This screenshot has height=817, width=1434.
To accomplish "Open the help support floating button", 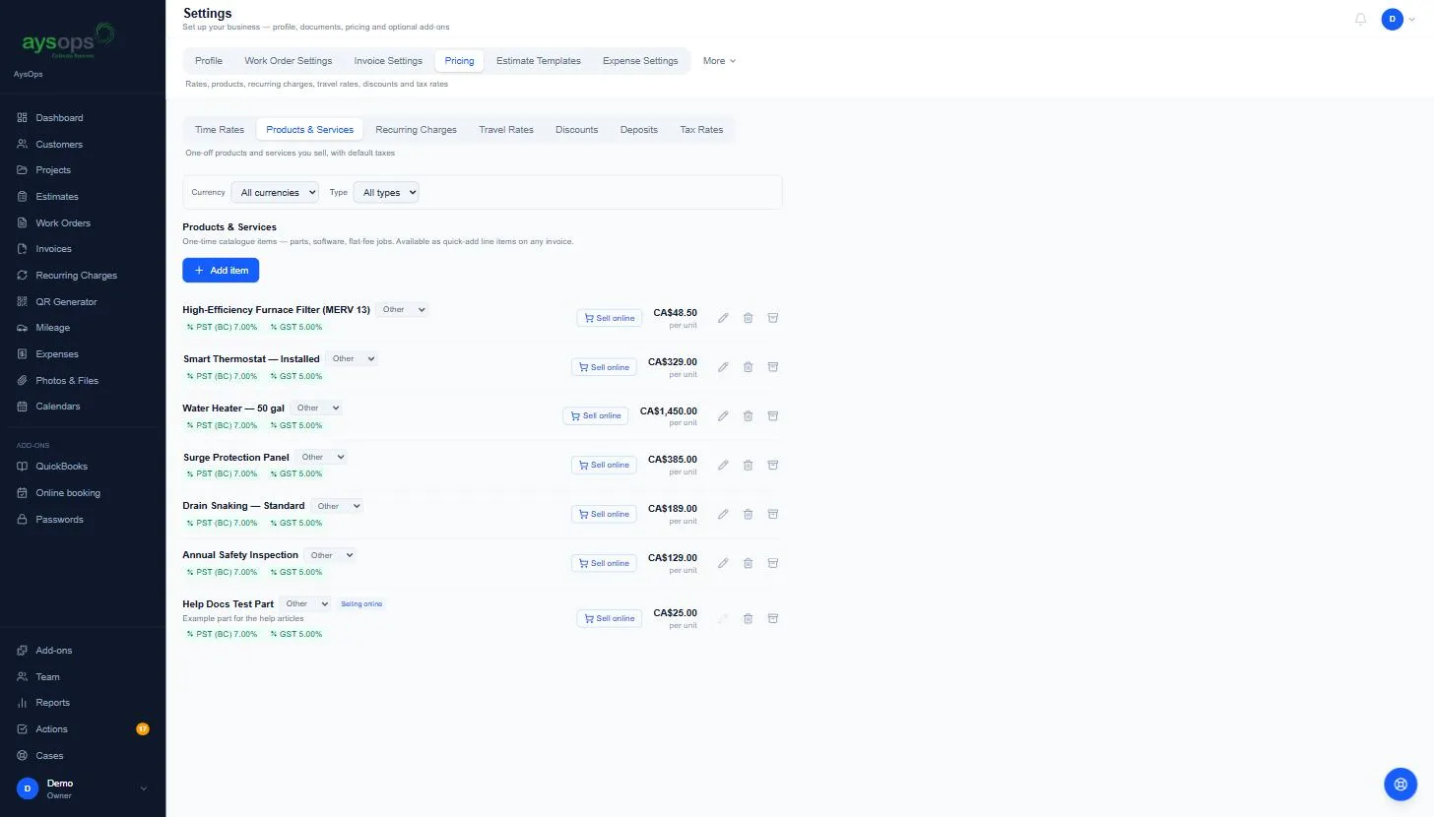I will tap(1401, 785).
